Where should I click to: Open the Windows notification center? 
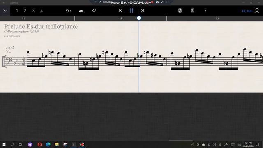(258, 145)
